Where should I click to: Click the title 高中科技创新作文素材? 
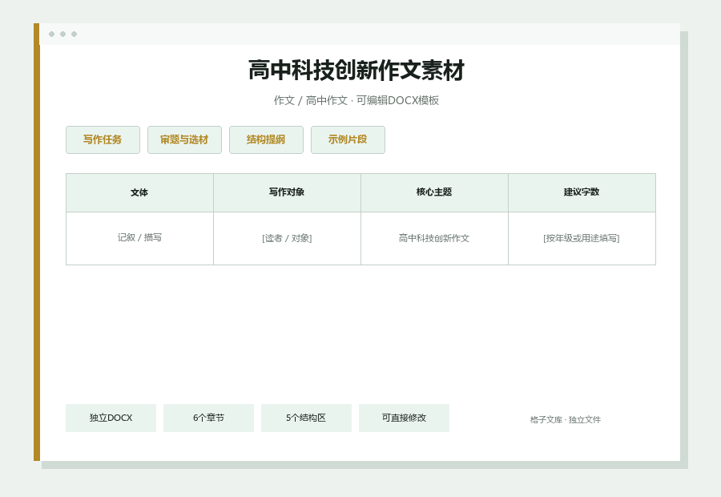click(x=356, y=71)
